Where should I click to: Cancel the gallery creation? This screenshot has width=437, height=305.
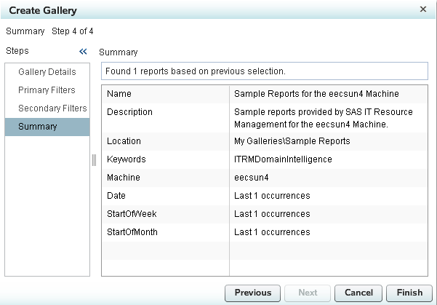(358, 293)
